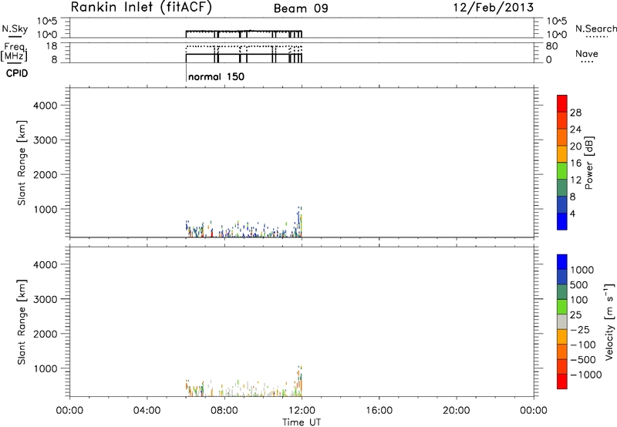Click the CPID start marker line at 06:00
617x427 pixels.
tap(186, 73)
